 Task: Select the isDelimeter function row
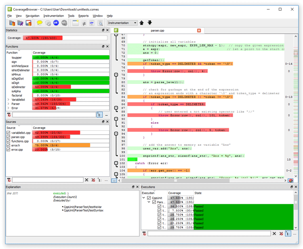pos(18,87)
